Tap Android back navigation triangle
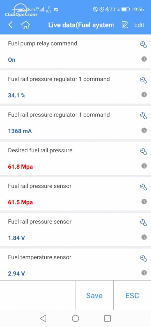 [43, 318]
